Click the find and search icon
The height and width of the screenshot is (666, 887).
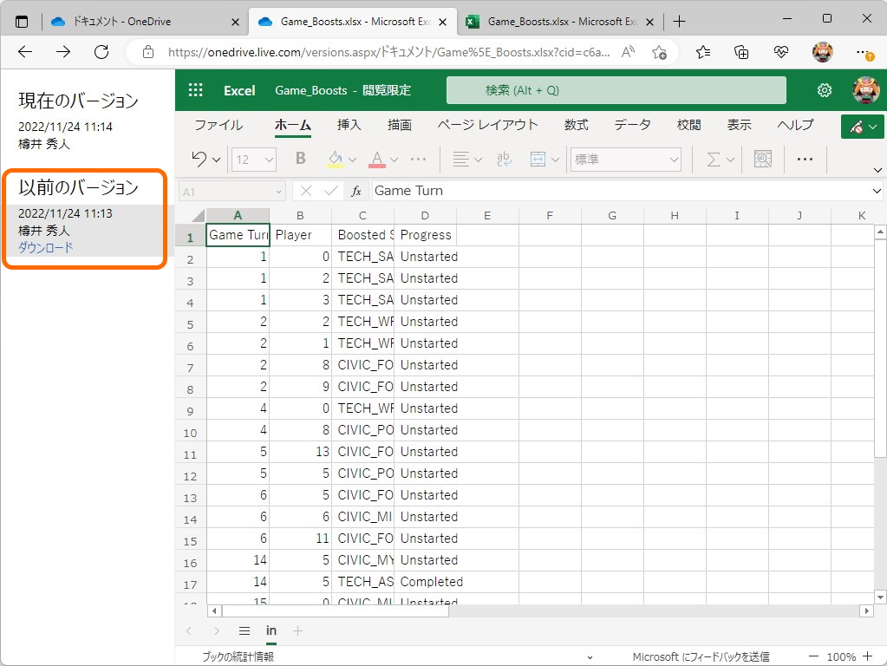[762, 159]
